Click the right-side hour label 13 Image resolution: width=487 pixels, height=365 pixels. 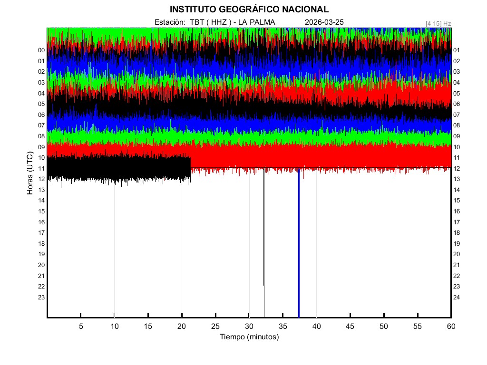pos(457,179)
